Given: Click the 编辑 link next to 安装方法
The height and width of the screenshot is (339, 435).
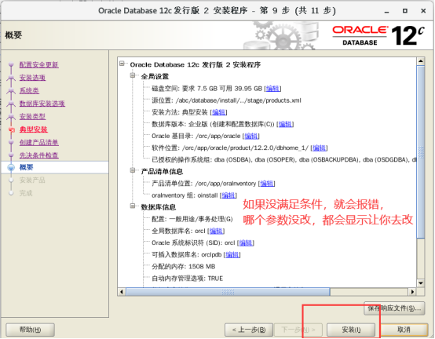Looking at the screenshot, I should [x=218, y=112].
